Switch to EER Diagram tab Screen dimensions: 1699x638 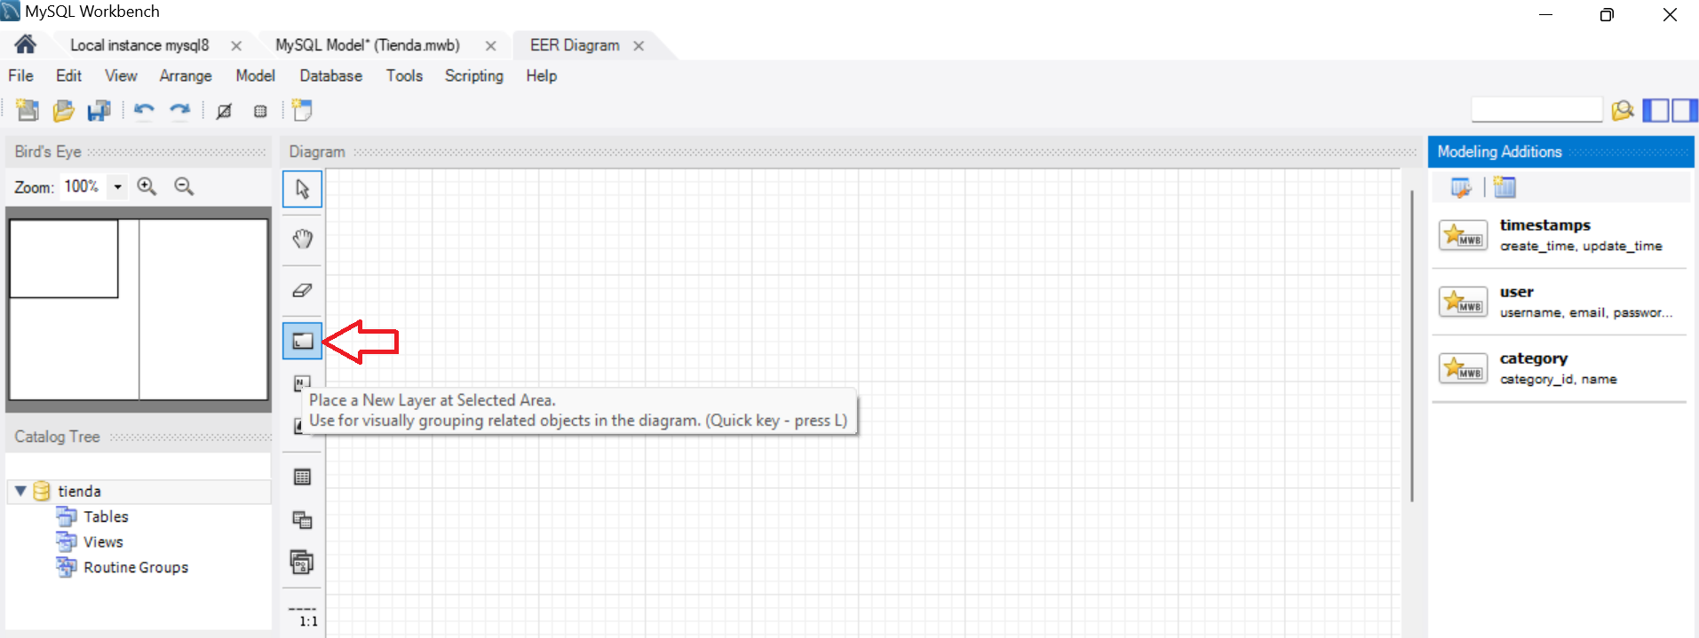pyautogui.click(x=575, y=45)
